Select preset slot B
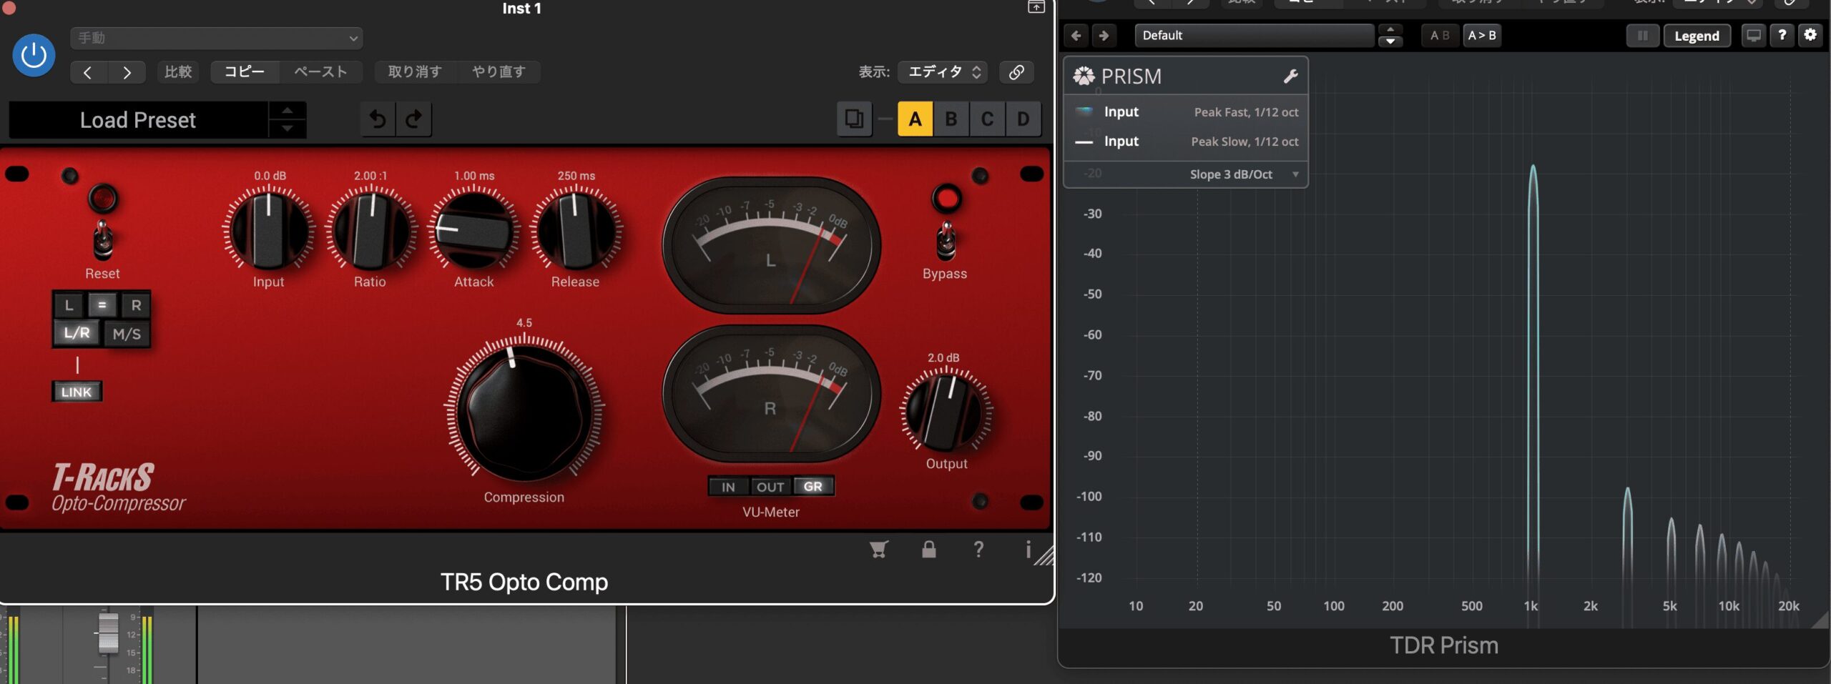 (951, 119)
